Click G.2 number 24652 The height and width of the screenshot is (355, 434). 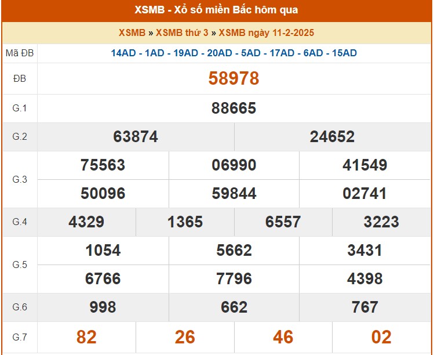point(332,137)
